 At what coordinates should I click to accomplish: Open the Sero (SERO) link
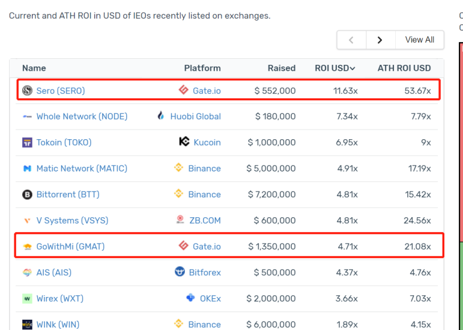tap(61, 91)
